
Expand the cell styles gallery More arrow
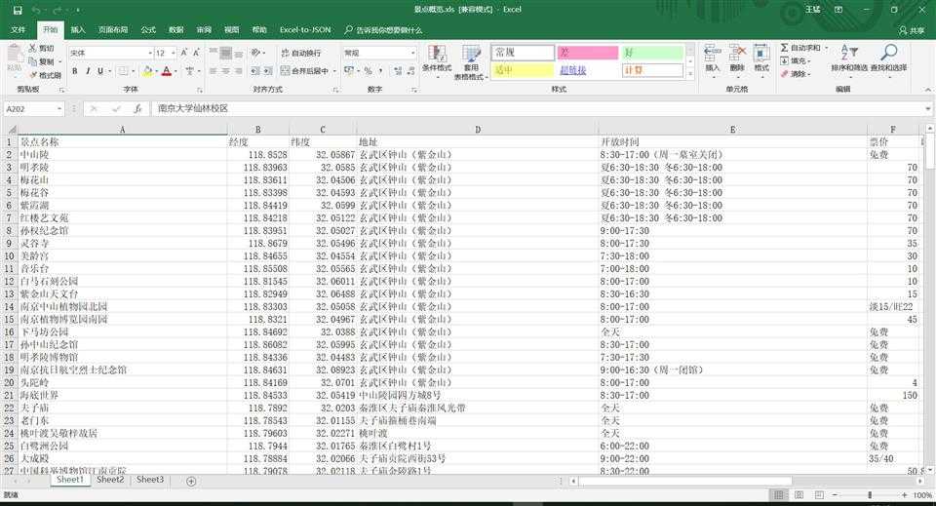(x=690, y=74)
